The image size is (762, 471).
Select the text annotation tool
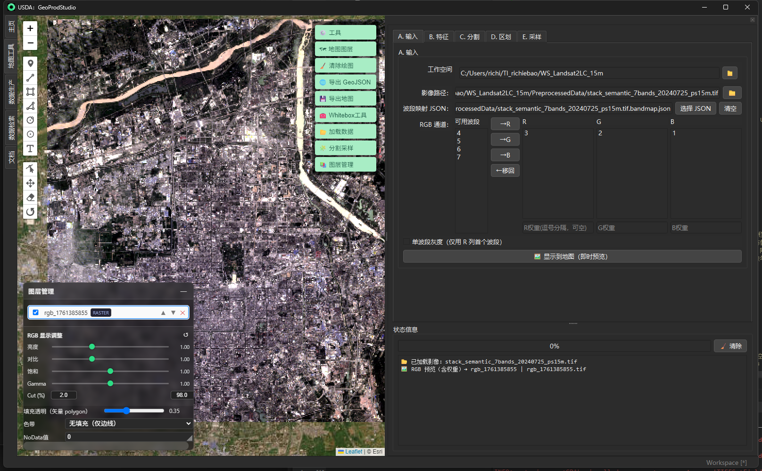coord(30,149)
